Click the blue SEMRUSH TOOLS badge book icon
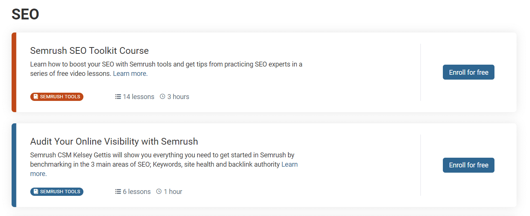This screenshot has height=216, width=530. 36,192
